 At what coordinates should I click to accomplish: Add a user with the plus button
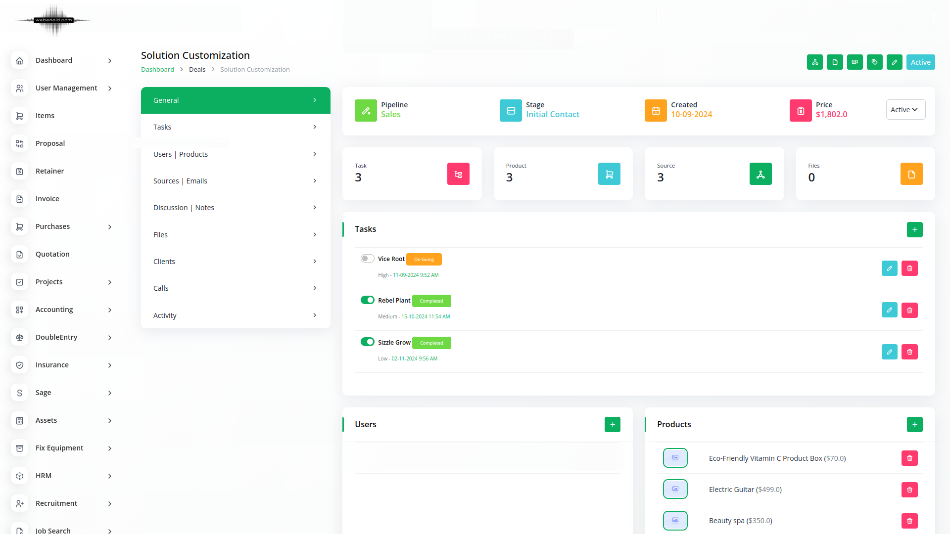[612, 424]
